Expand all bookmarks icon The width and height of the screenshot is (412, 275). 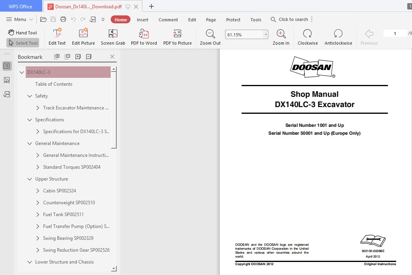(57, 57)
